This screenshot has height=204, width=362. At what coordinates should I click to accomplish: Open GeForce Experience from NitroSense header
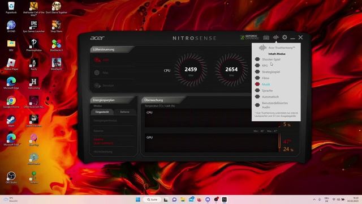(x=249, y=37)
